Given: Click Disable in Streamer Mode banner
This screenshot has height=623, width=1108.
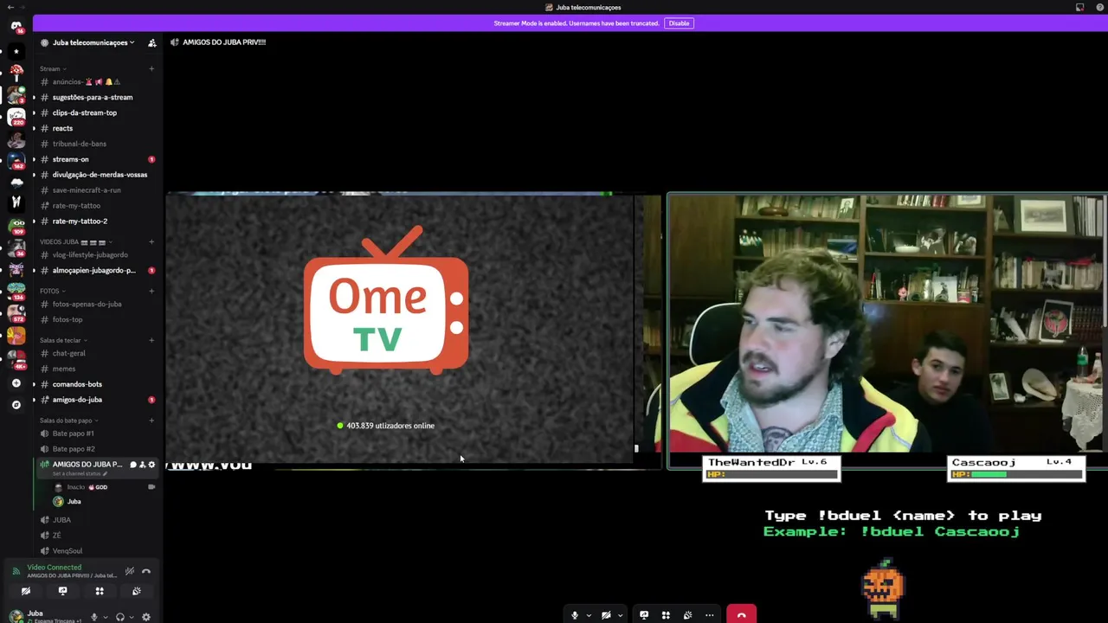Looking at the screenshot, I should 679,23.
